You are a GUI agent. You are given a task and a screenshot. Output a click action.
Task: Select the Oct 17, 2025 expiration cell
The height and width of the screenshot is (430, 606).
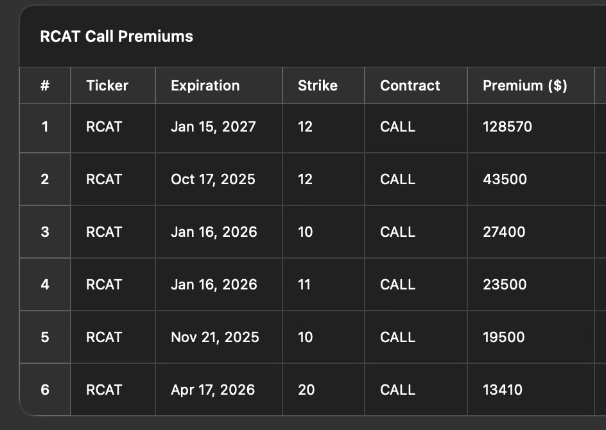pos(213,179)
